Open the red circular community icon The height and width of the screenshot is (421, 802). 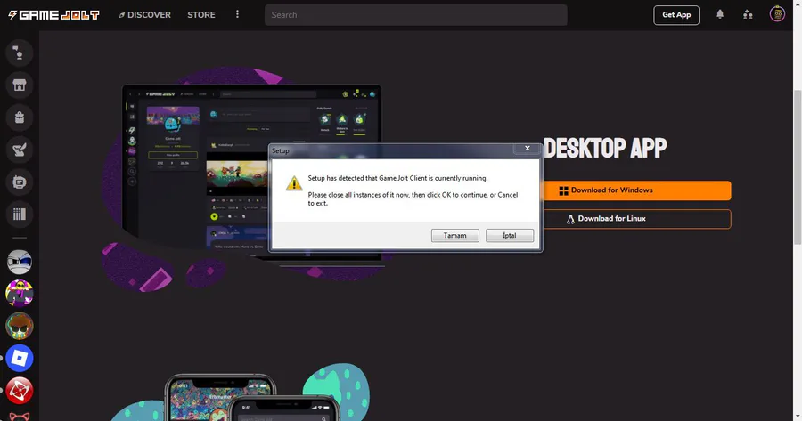(x=20, y=391)
